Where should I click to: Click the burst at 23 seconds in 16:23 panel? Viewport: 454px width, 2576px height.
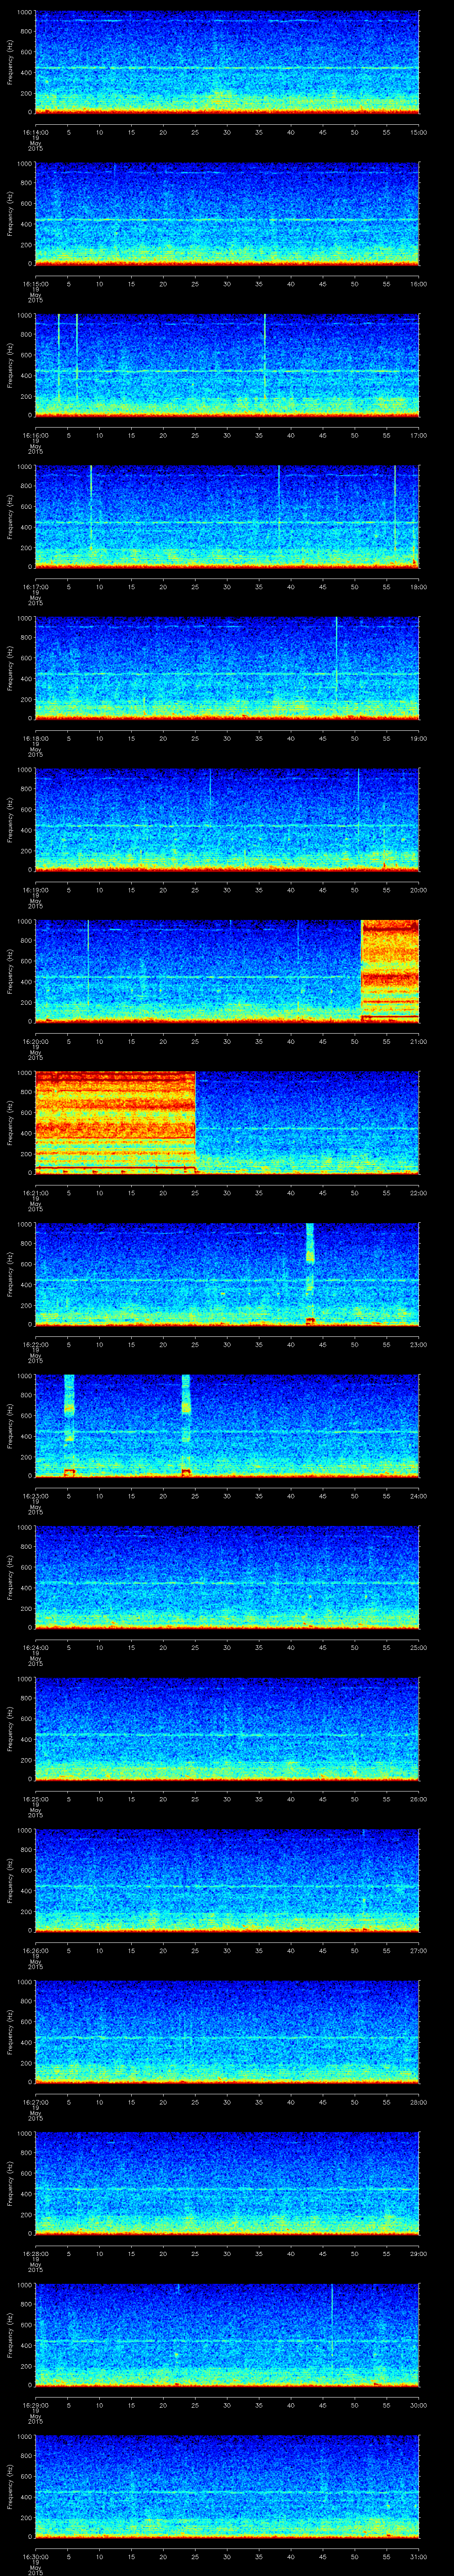pyautogui.click(x=186, y=1425)
